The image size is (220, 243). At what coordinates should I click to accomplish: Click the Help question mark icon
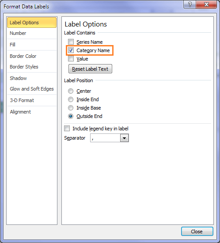click(x=190, y=4)
